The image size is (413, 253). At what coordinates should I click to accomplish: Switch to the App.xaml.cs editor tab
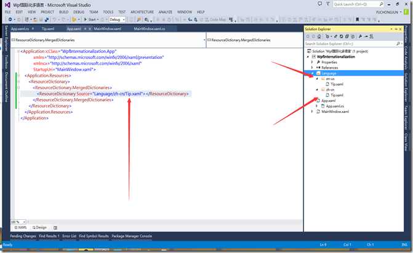20,29
